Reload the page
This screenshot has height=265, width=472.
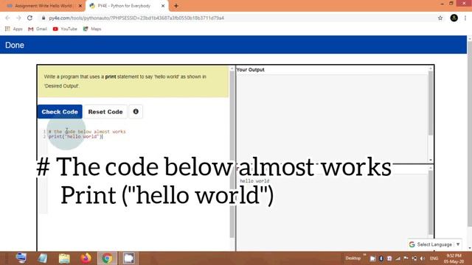29,18
